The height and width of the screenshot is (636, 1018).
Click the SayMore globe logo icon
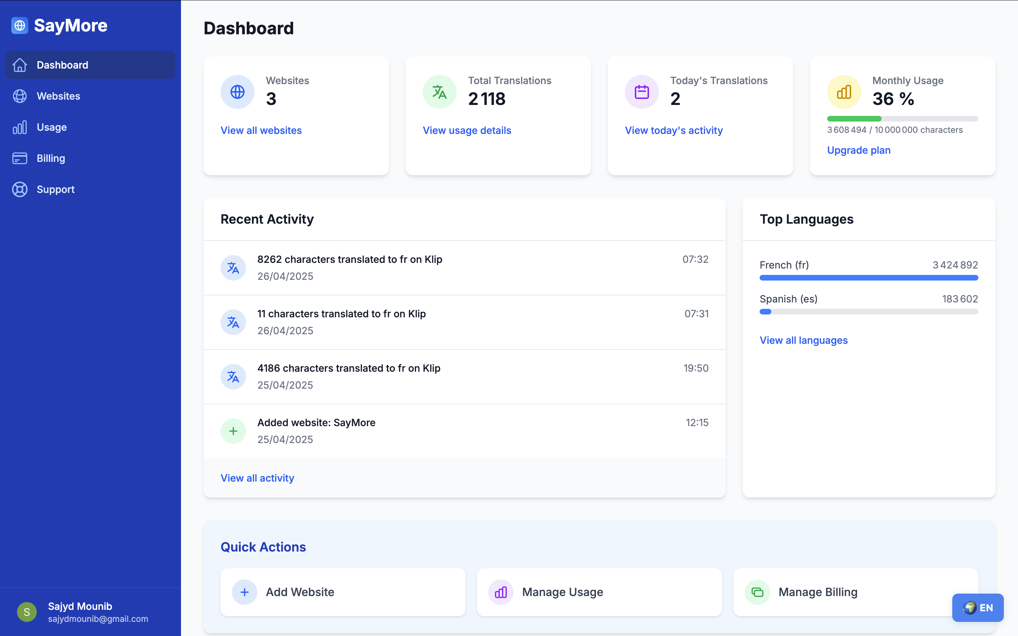[20, 26]
